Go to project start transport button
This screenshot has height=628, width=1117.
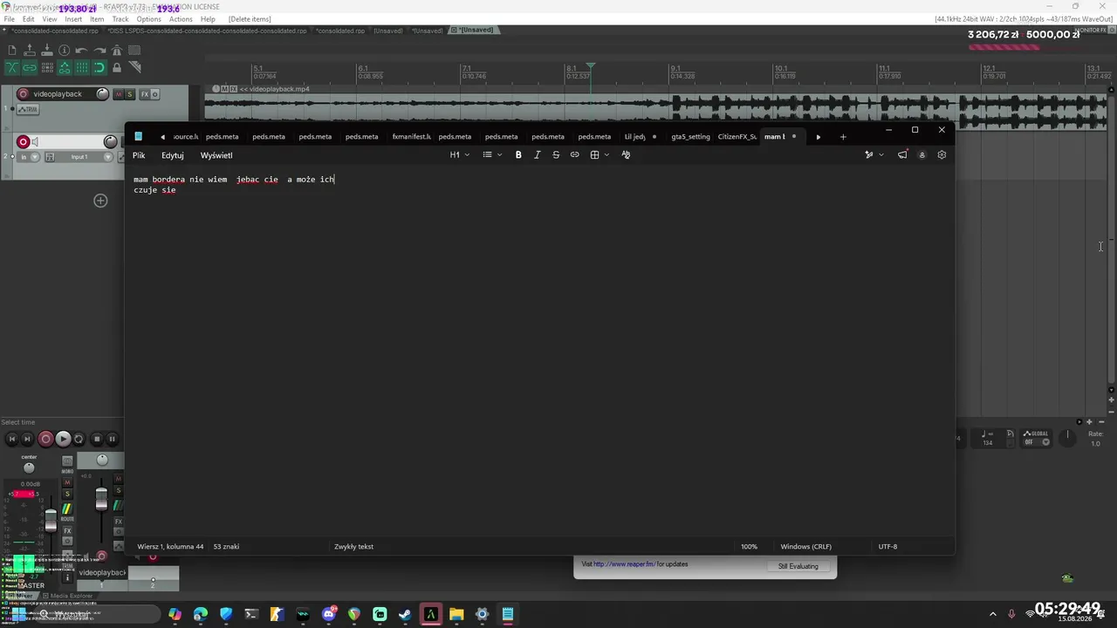click(12, 439)
